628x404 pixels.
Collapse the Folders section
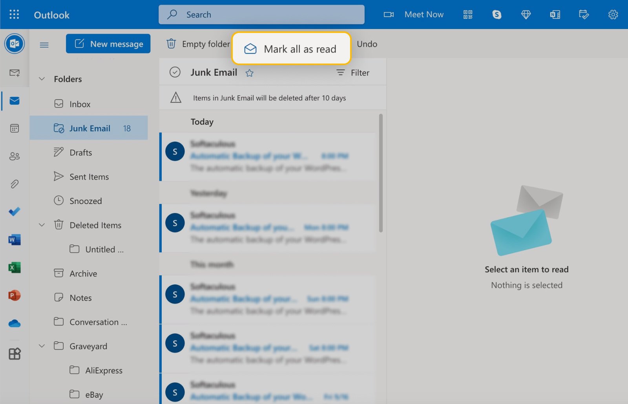pos(42,79)
